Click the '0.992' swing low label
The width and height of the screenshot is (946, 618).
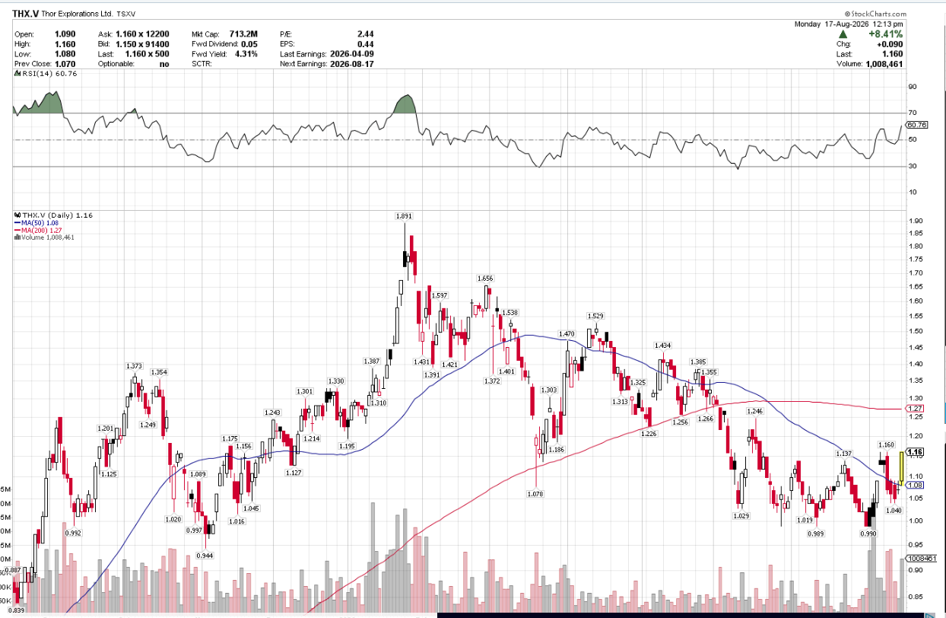pos(73,533)
